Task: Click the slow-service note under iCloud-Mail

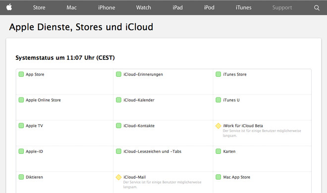Action: click(162, 185)
